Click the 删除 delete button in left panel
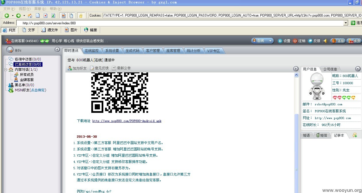The image size is (362, 193). click(14, 50)
